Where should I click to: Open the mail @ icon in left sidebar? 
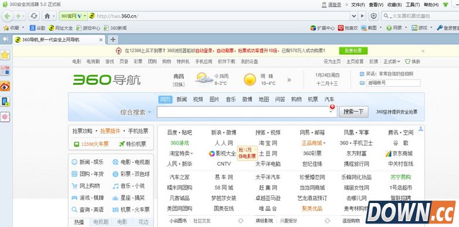pyautogui.click(x=5, y=117)
